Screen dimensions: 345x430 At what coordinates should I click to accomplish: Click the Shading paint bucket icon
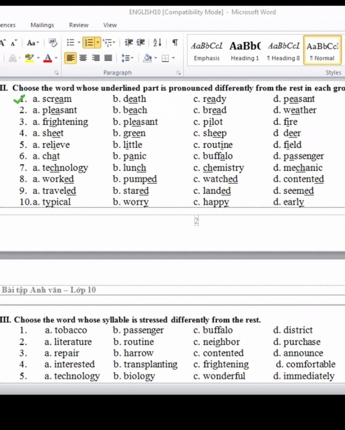(148, 58)
